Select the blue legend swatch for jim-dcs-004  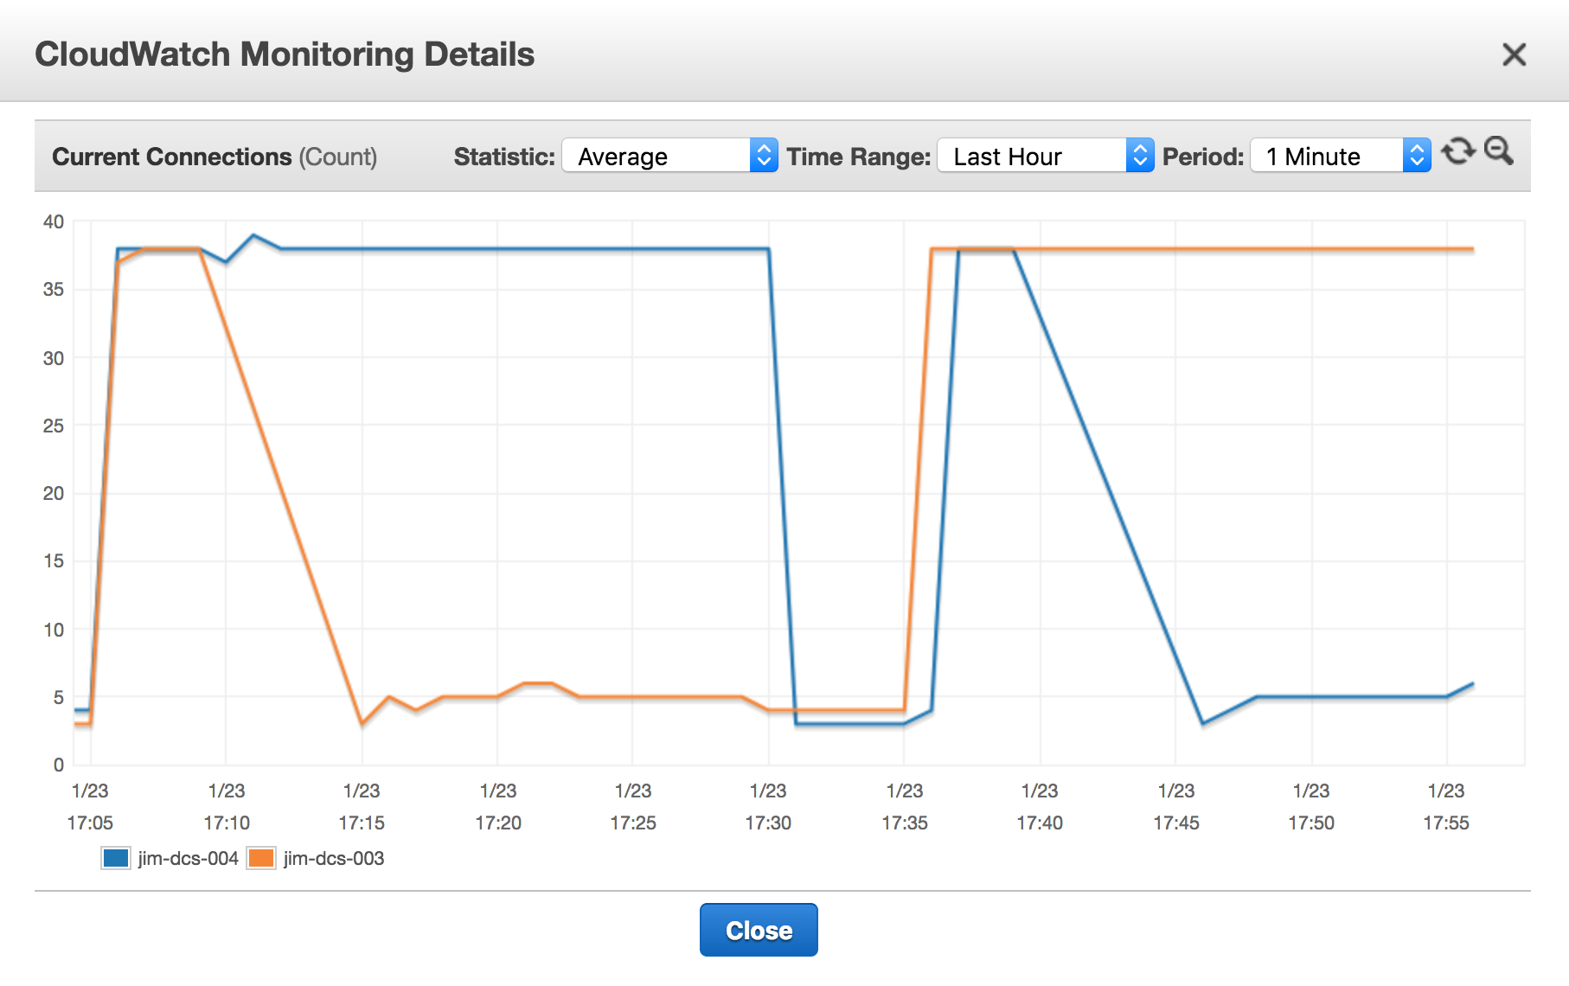point(114,858)
